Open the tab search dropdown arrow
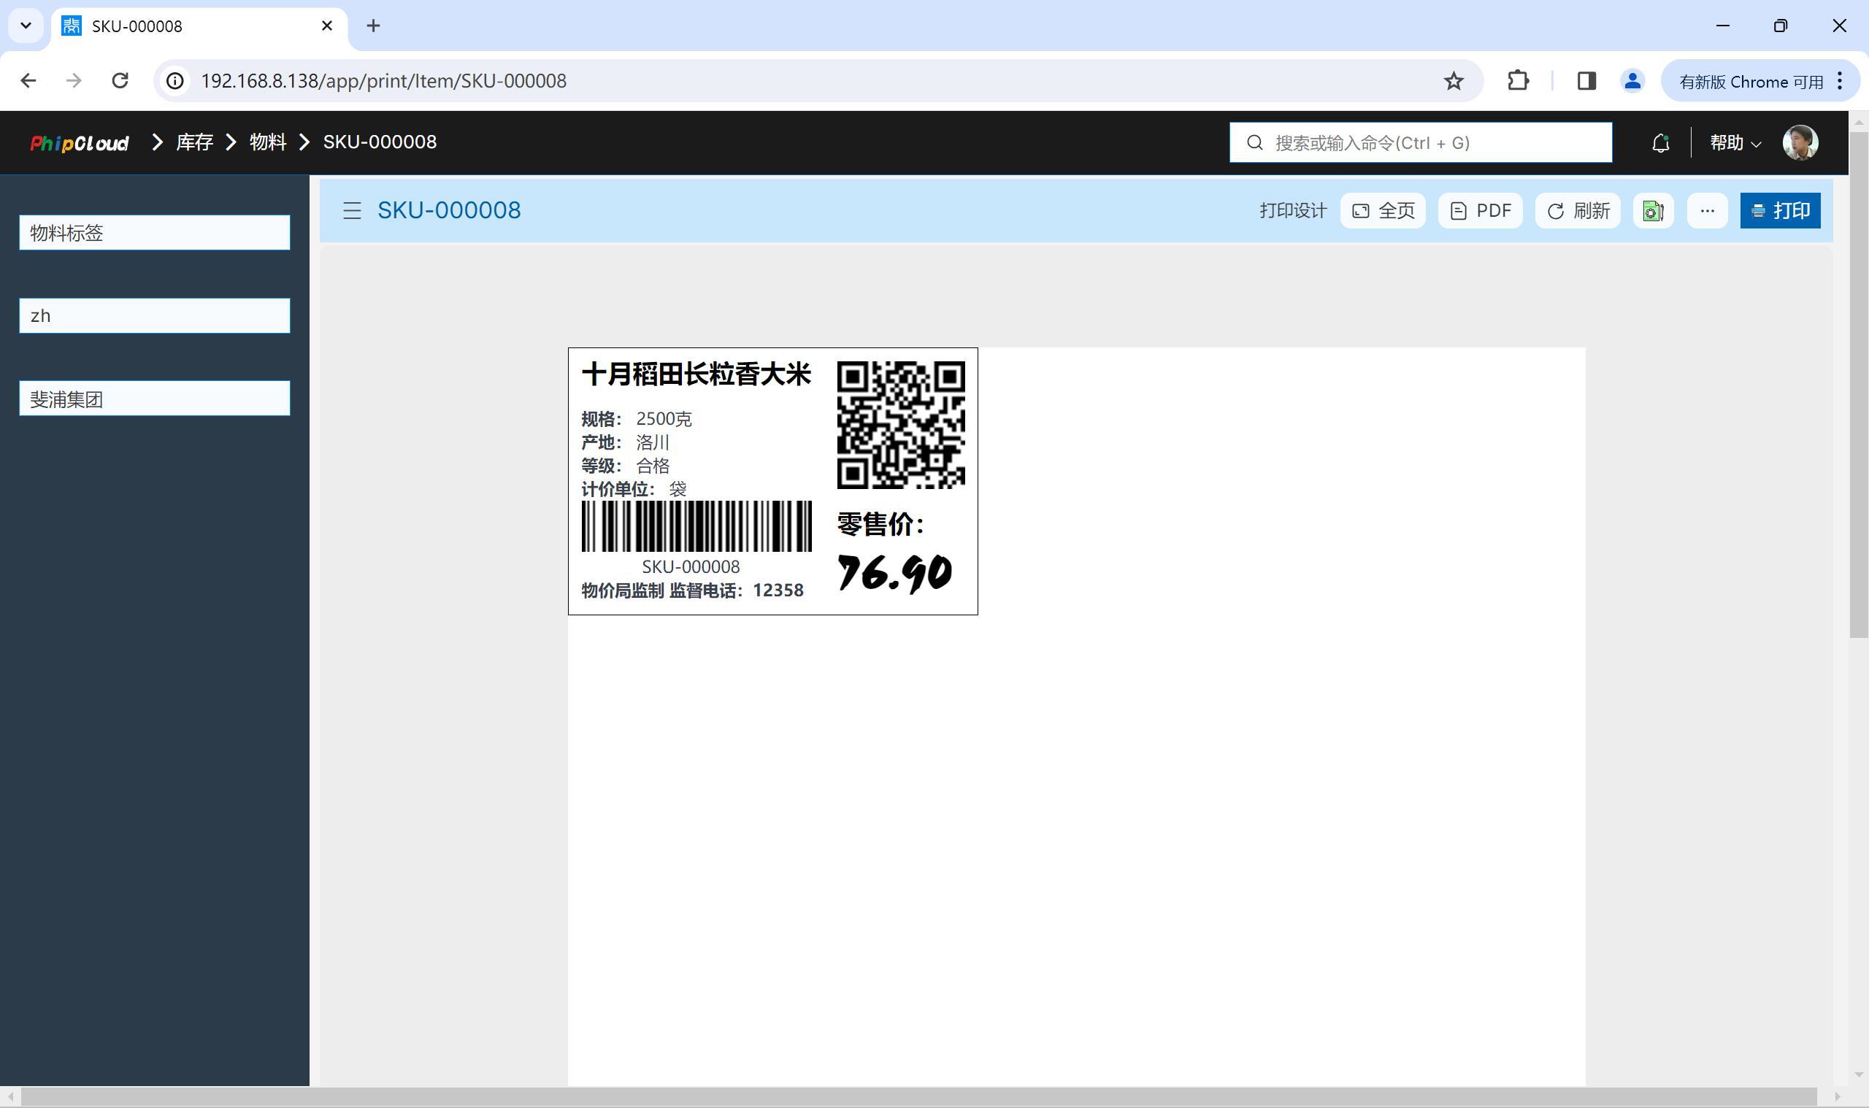 coord(26,26)
